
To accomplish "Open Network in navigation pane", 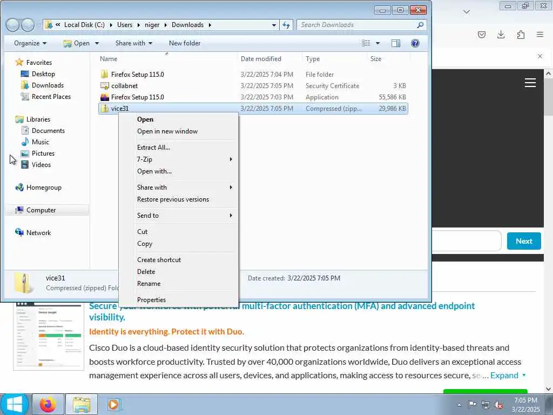I will pyautogui.click(x=38, y=232).
